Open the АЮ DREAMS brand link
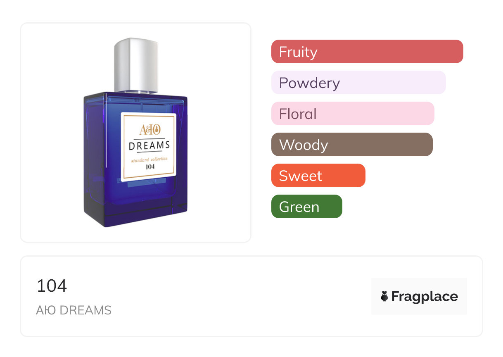Screen dimensions: 503x357 tap(74, 310)
